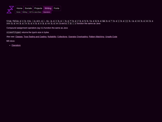Navigate to C# For Java Devs breadcrumb
This screenshot has width=162, height=122.
point(35,12)
